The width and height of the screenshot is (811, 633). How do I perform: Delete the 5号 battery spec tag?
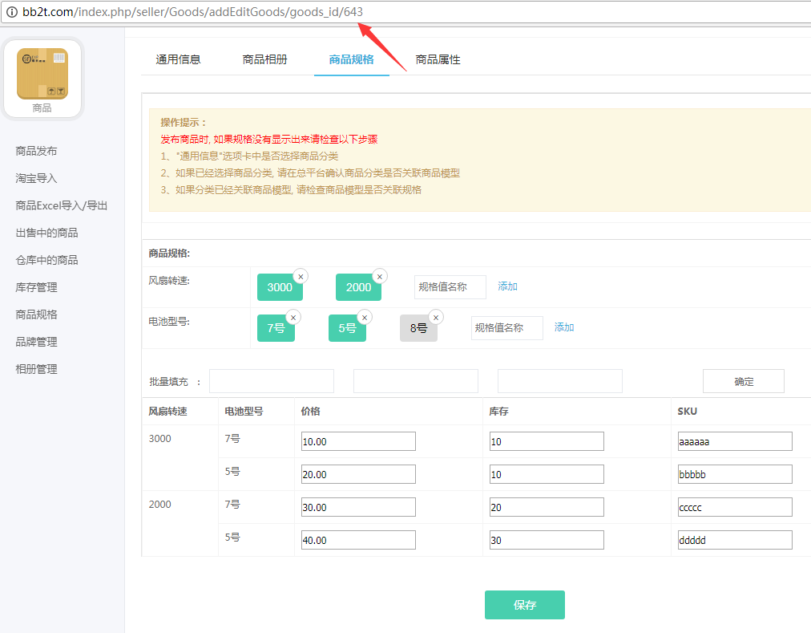click(364, 317)
